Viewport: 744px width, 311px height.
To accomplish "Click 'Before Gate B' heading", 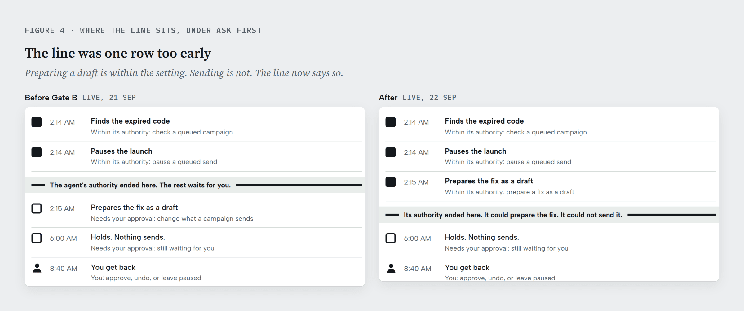I will coord(51,98).
